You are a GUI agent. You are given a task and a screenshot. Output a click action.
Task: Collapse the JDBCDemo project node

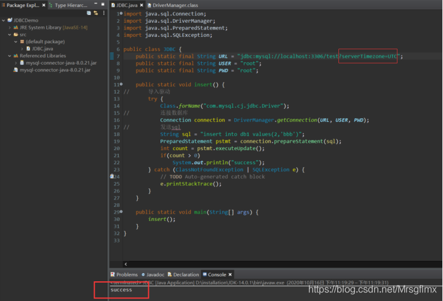[x=4, y=20]
